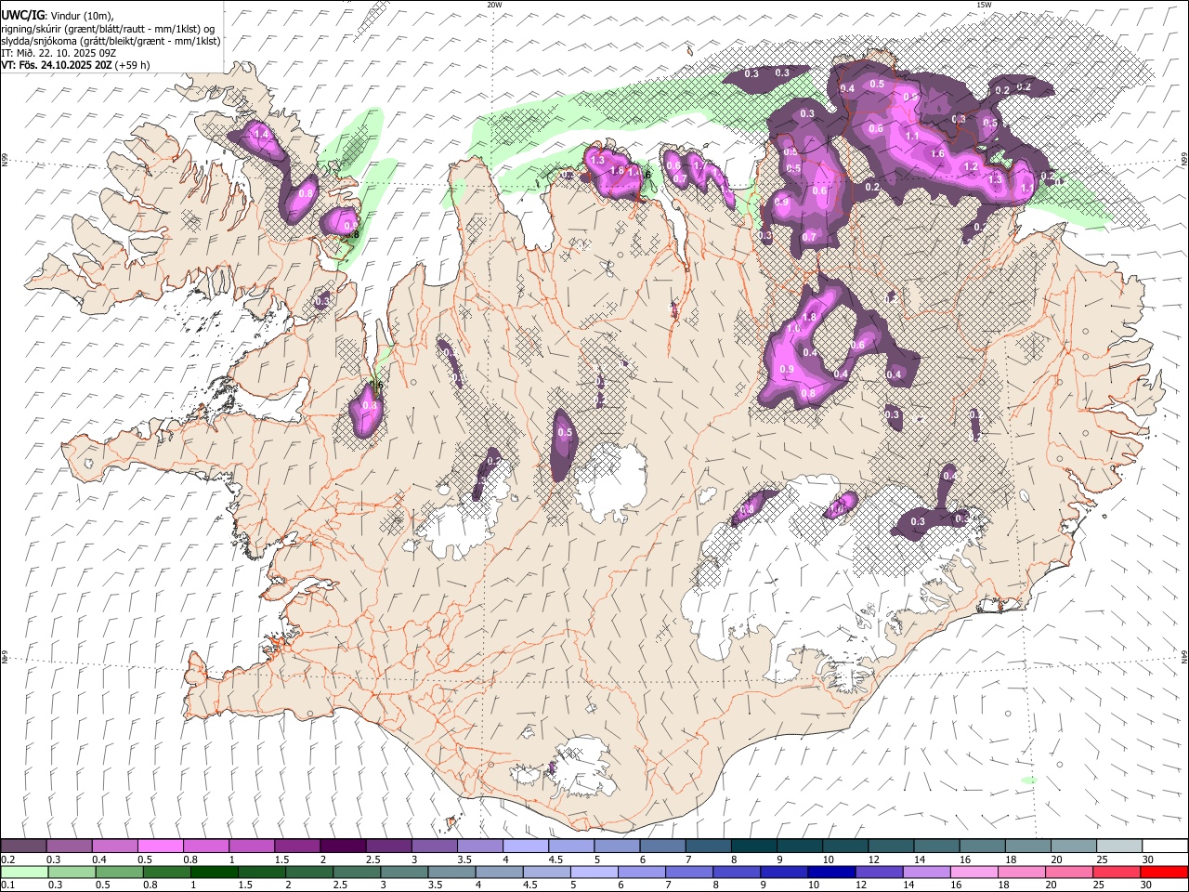Image resolution: width=1189 pixels, height=892 pixels.
Task: Click the crimson swatch starting at 25, lower legend
Action: tap(1117, 872)
